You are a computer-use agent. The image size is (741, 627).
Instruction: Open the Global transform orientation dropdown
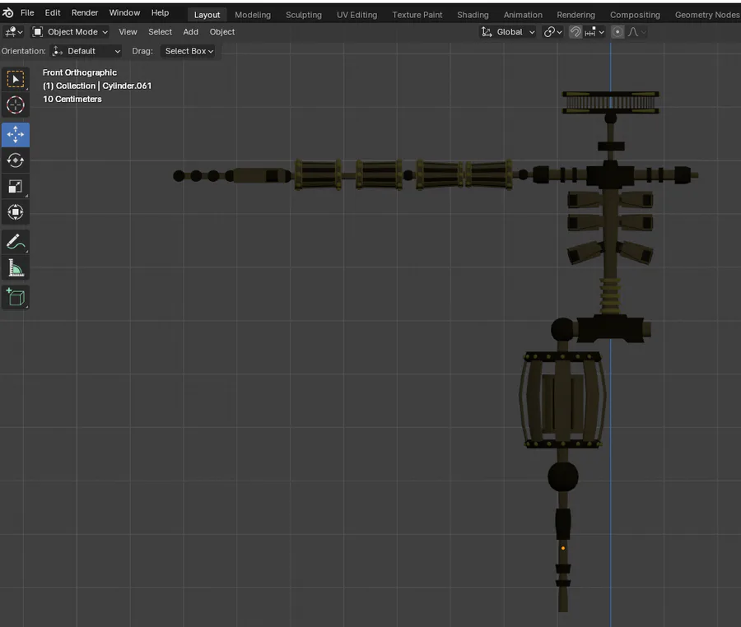click(x=507, y=32)
